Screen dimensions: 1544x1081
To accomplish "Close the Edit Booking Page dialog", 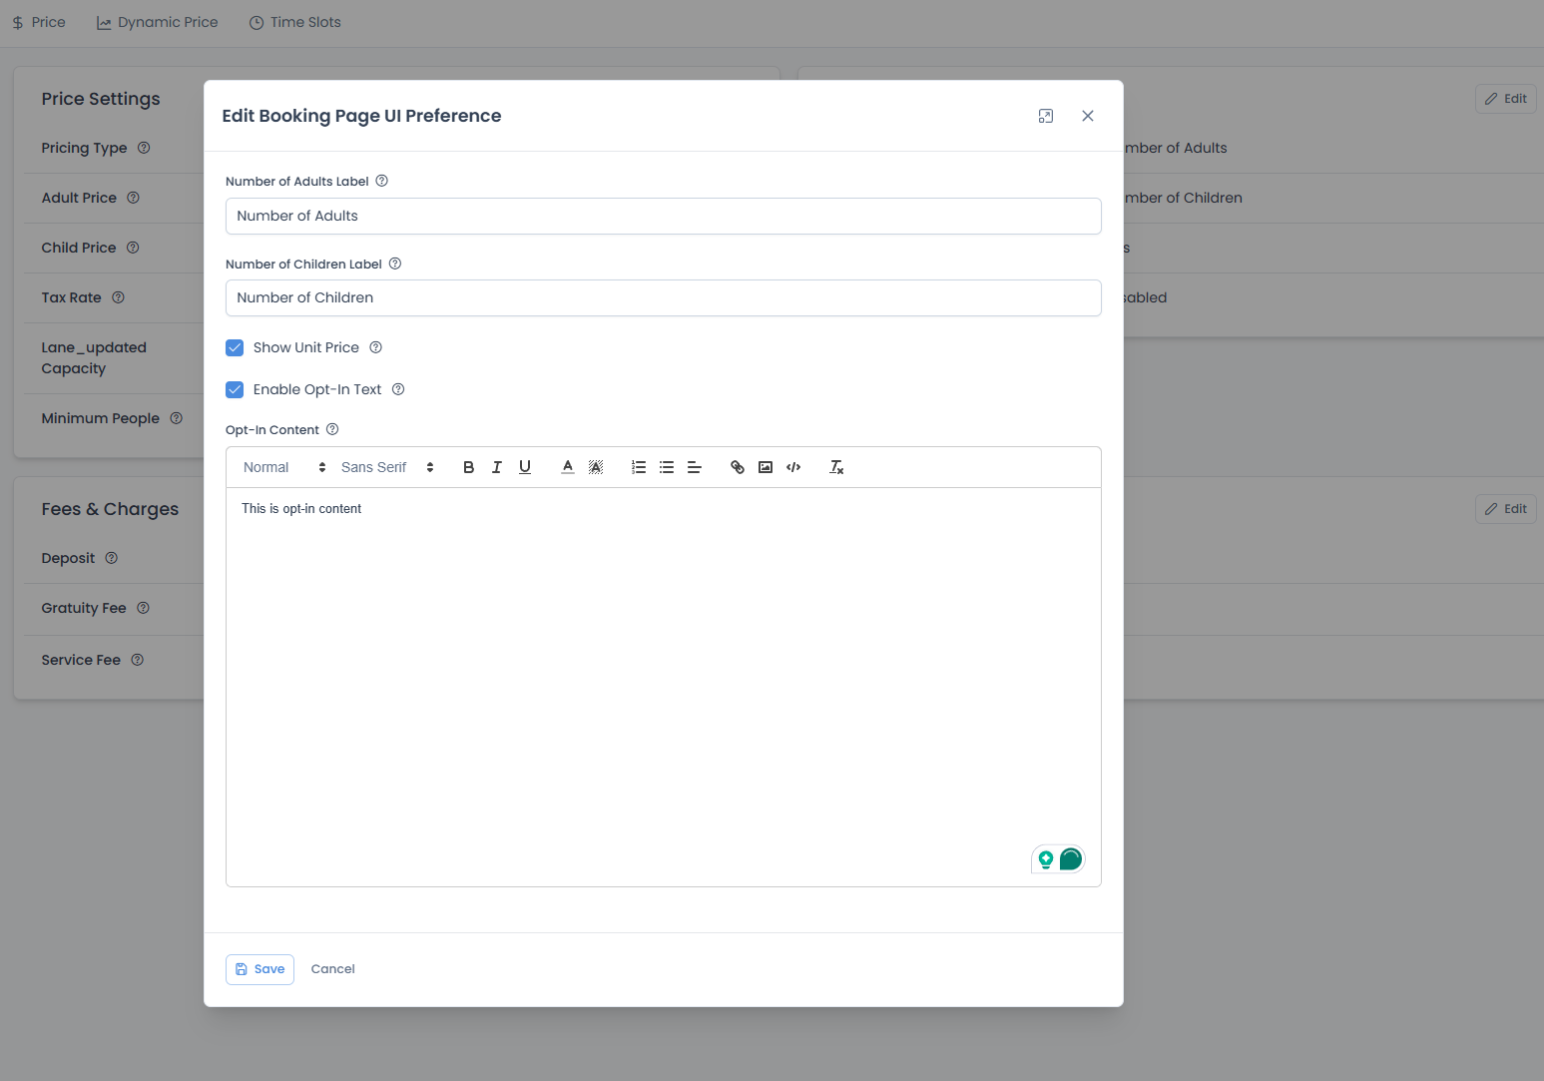I will (1088, 116).
